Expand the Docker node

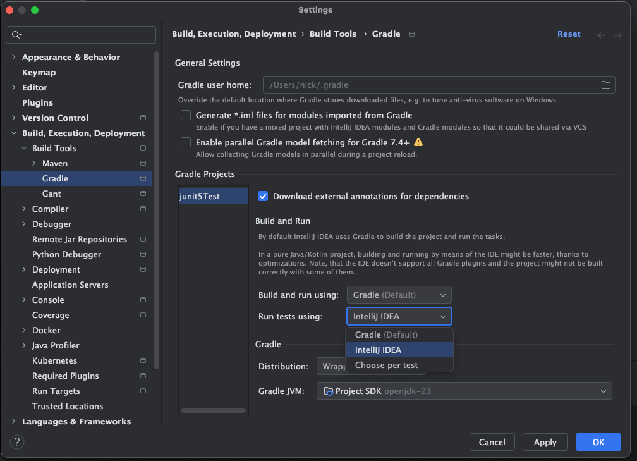[24, 330]
